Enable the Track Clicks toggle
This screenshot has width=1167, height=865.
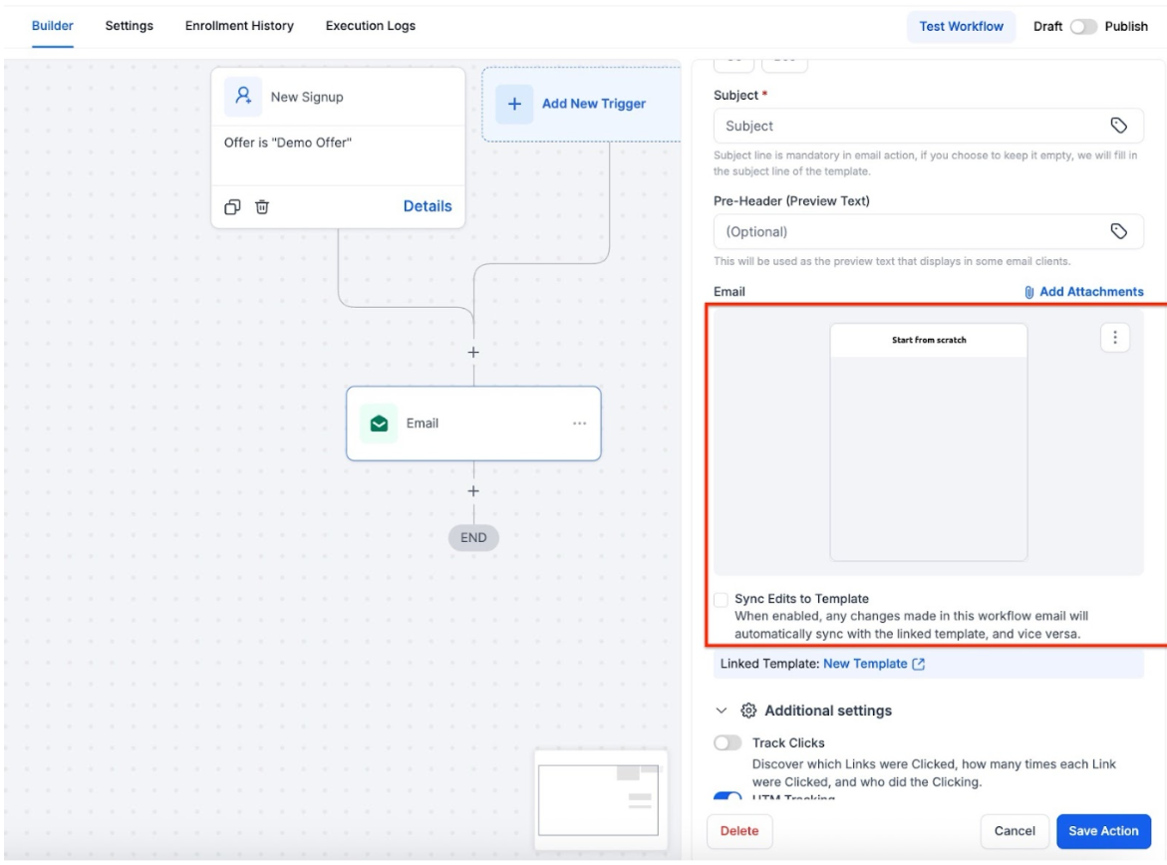[729, 743]
